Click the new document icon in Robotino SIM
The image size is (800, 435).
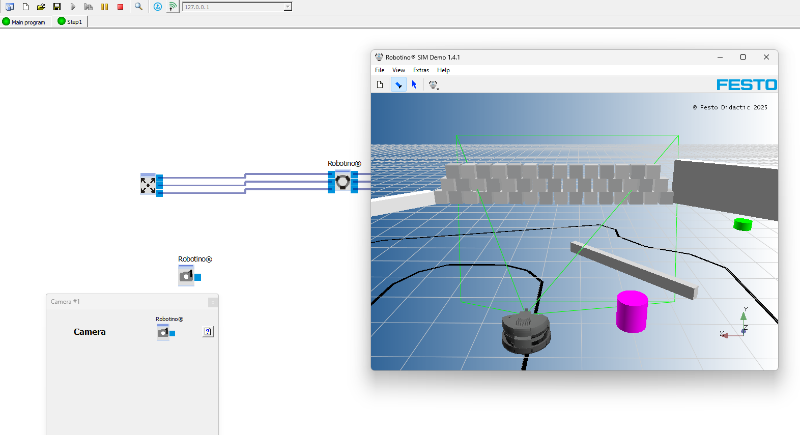point(380,85)
